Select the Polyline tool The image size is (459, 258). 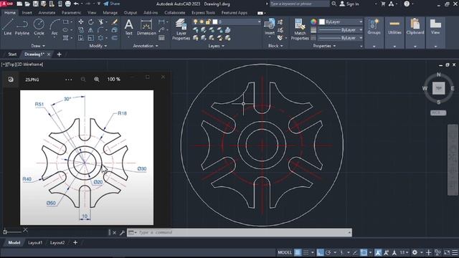pyautogui.click(x=22, y=27)
